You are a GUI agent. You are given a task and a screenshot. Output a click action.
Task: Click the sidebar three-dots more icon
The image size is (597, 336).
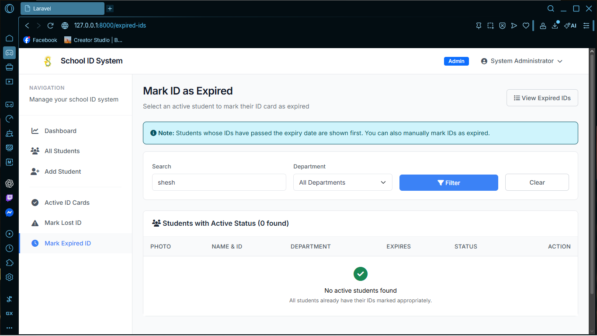[x=9, y=328]
